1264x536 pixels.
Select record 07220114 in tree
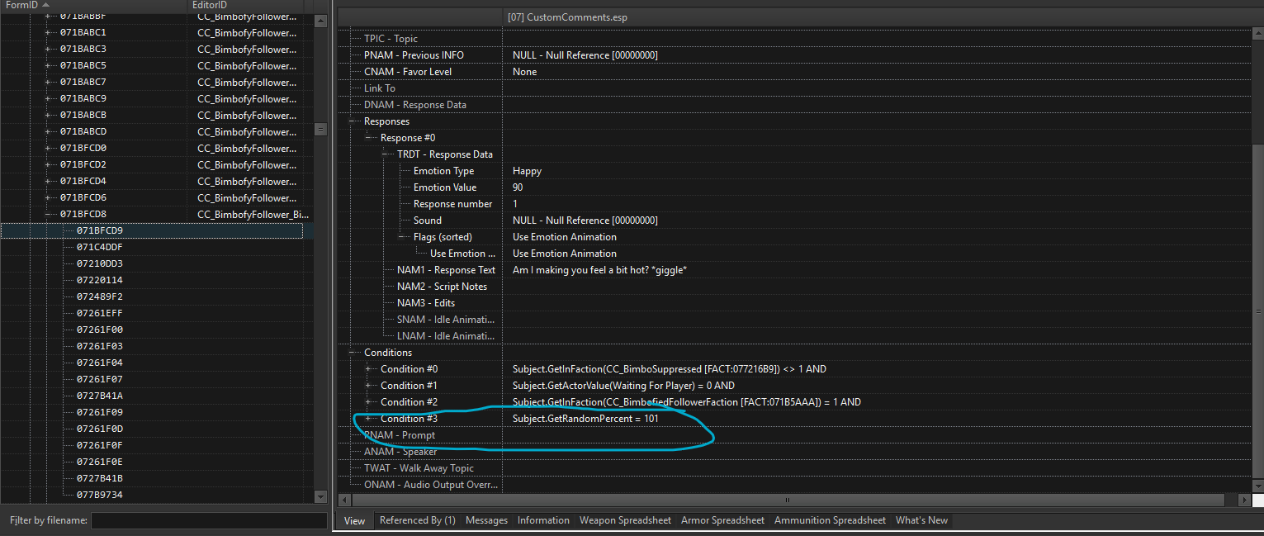click(100, 280)
